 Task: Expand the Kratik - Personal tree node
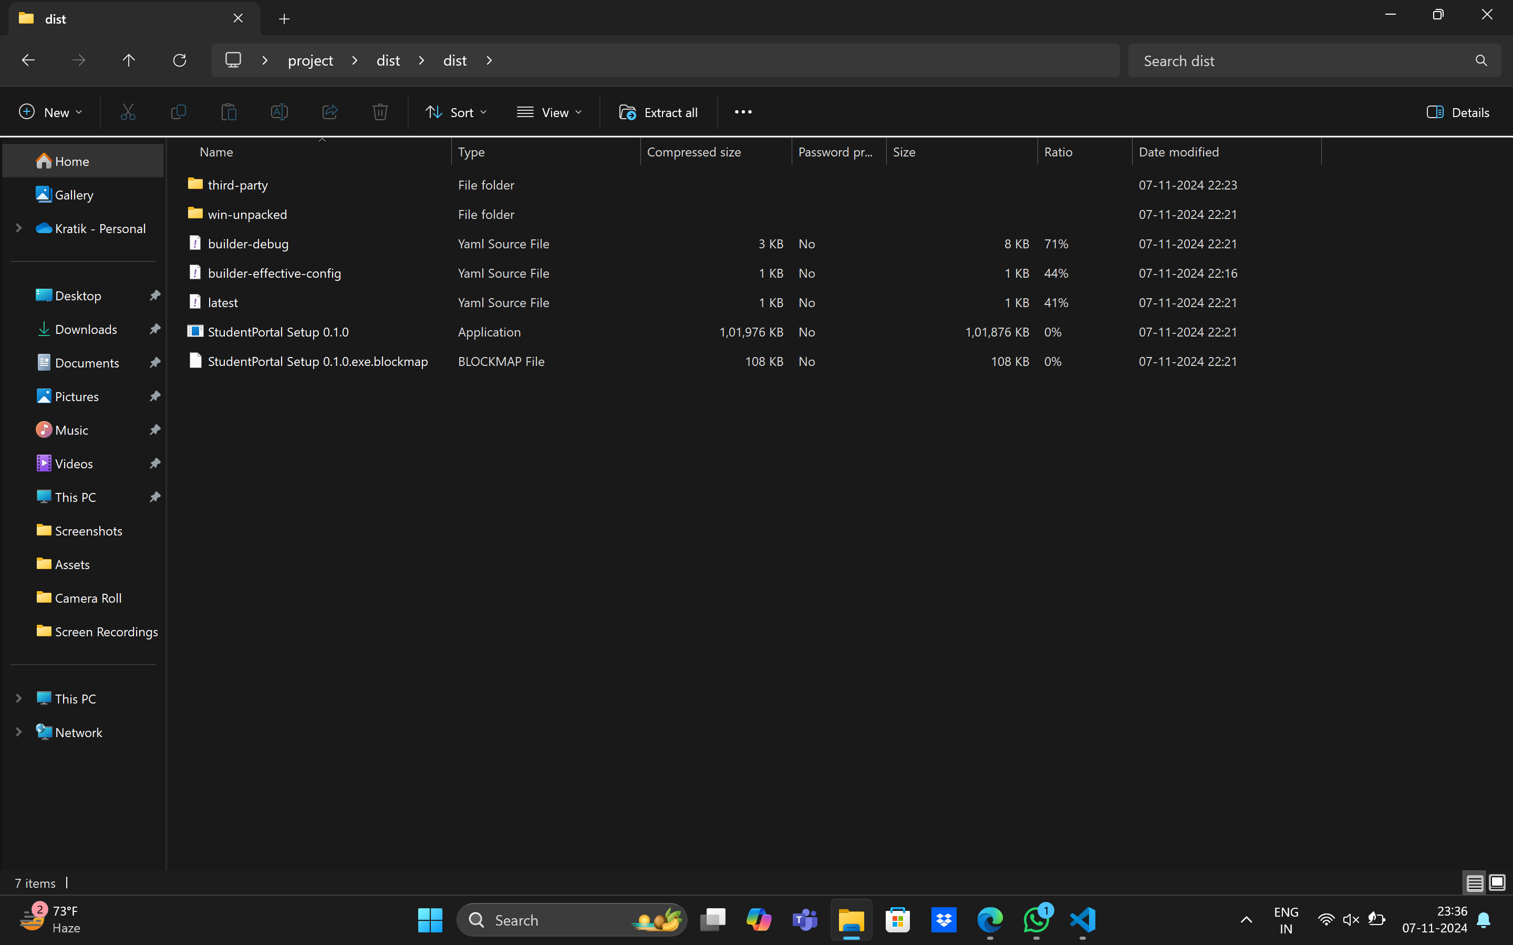click(19, 229)
